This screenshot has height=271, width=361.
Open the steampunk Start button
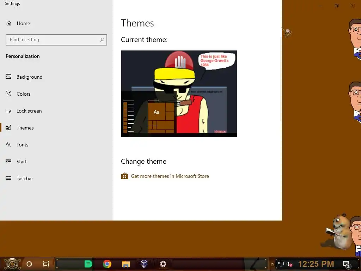click(12, 264)
